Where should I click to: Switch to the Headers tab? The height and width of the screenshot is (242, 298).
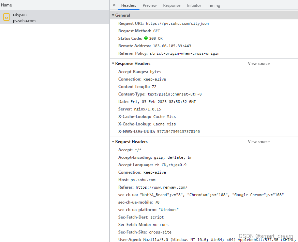pyautogui.click(x=129, y=5)
